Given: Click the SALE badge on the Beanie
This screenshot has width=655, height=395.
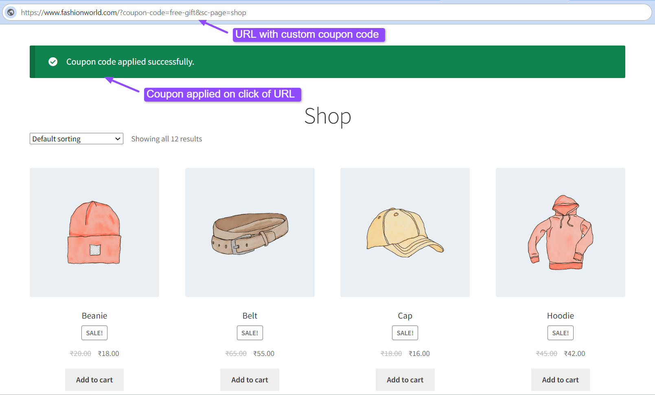Looking at the screenshot, I should pos(94,332).
